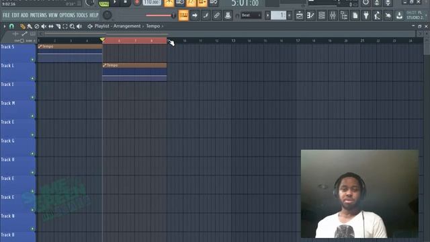430x242 pixels.
Task: Open the Playlist options menu arrow
Action: tap(5, 26)
